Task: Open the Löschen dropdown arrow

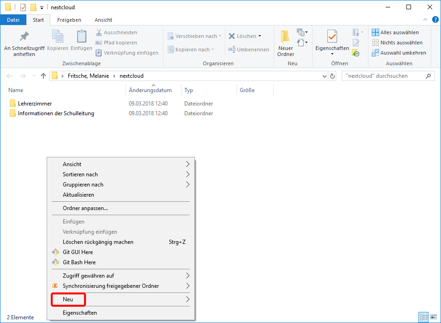Action: coord(260,36)
